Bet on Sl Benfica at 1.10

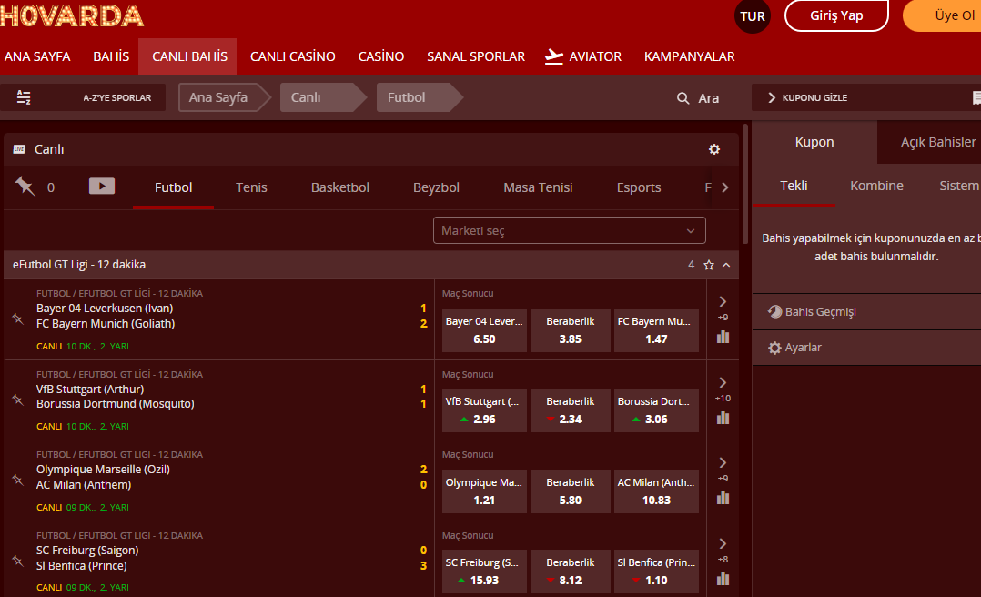coord(656,572)
